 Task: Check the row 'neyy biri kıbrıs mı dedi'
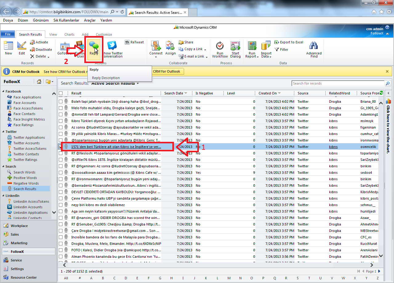coord(61,205)
